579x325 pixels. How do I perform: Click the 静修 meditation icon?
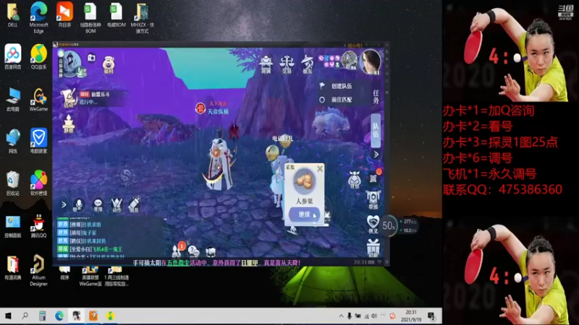69,123
